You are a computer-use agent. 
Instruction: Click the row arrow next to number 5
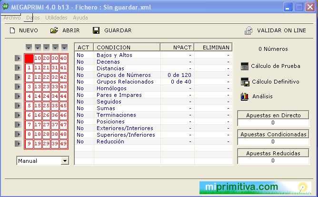[x=18, y=105]
